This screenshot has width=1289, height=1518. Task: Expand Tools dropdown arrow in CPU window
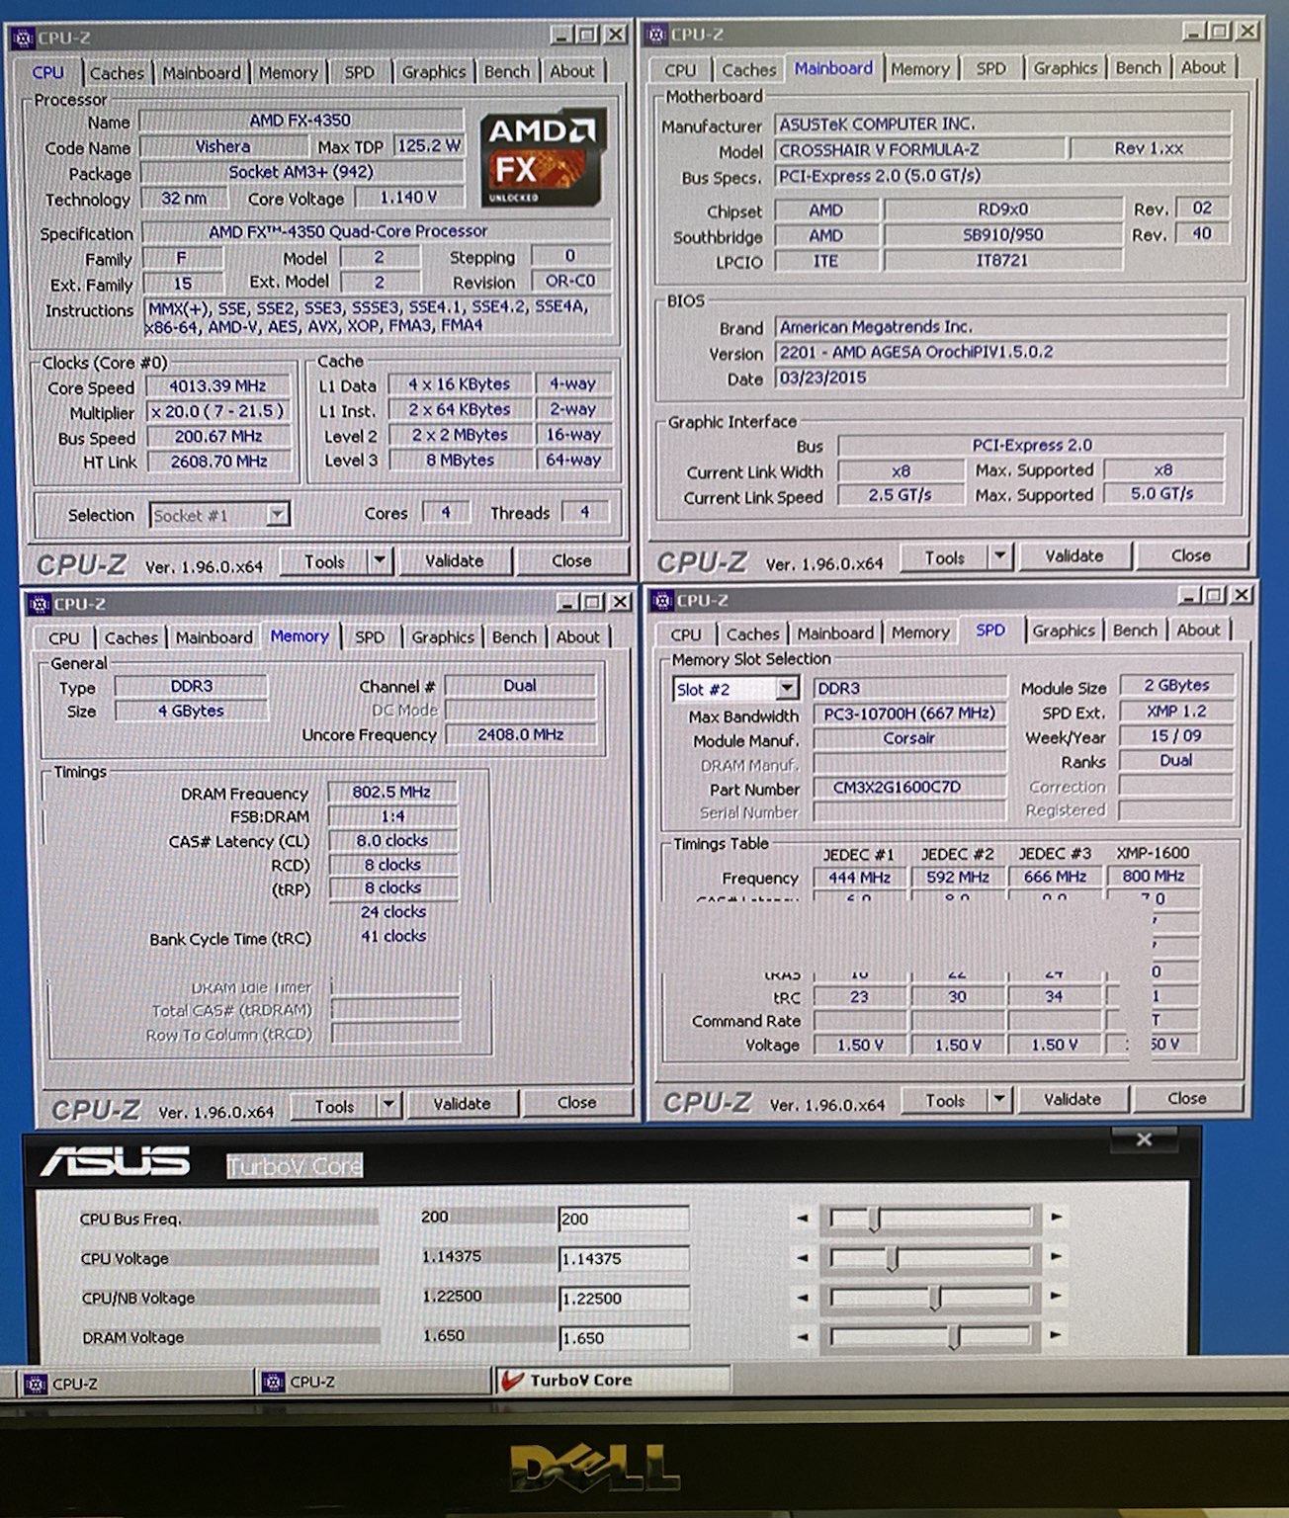click(x=380, y=560)
